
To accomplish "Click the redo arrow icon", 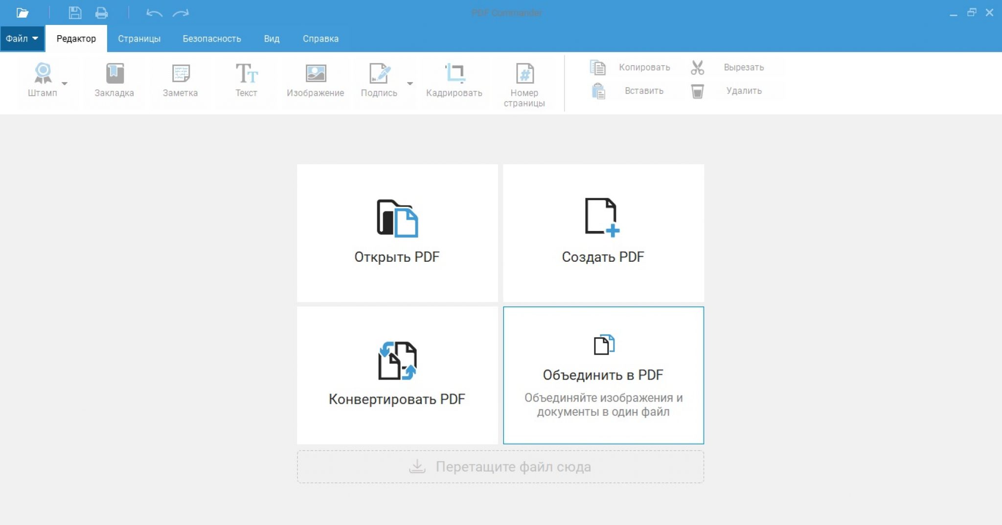I will click(181, 13).
